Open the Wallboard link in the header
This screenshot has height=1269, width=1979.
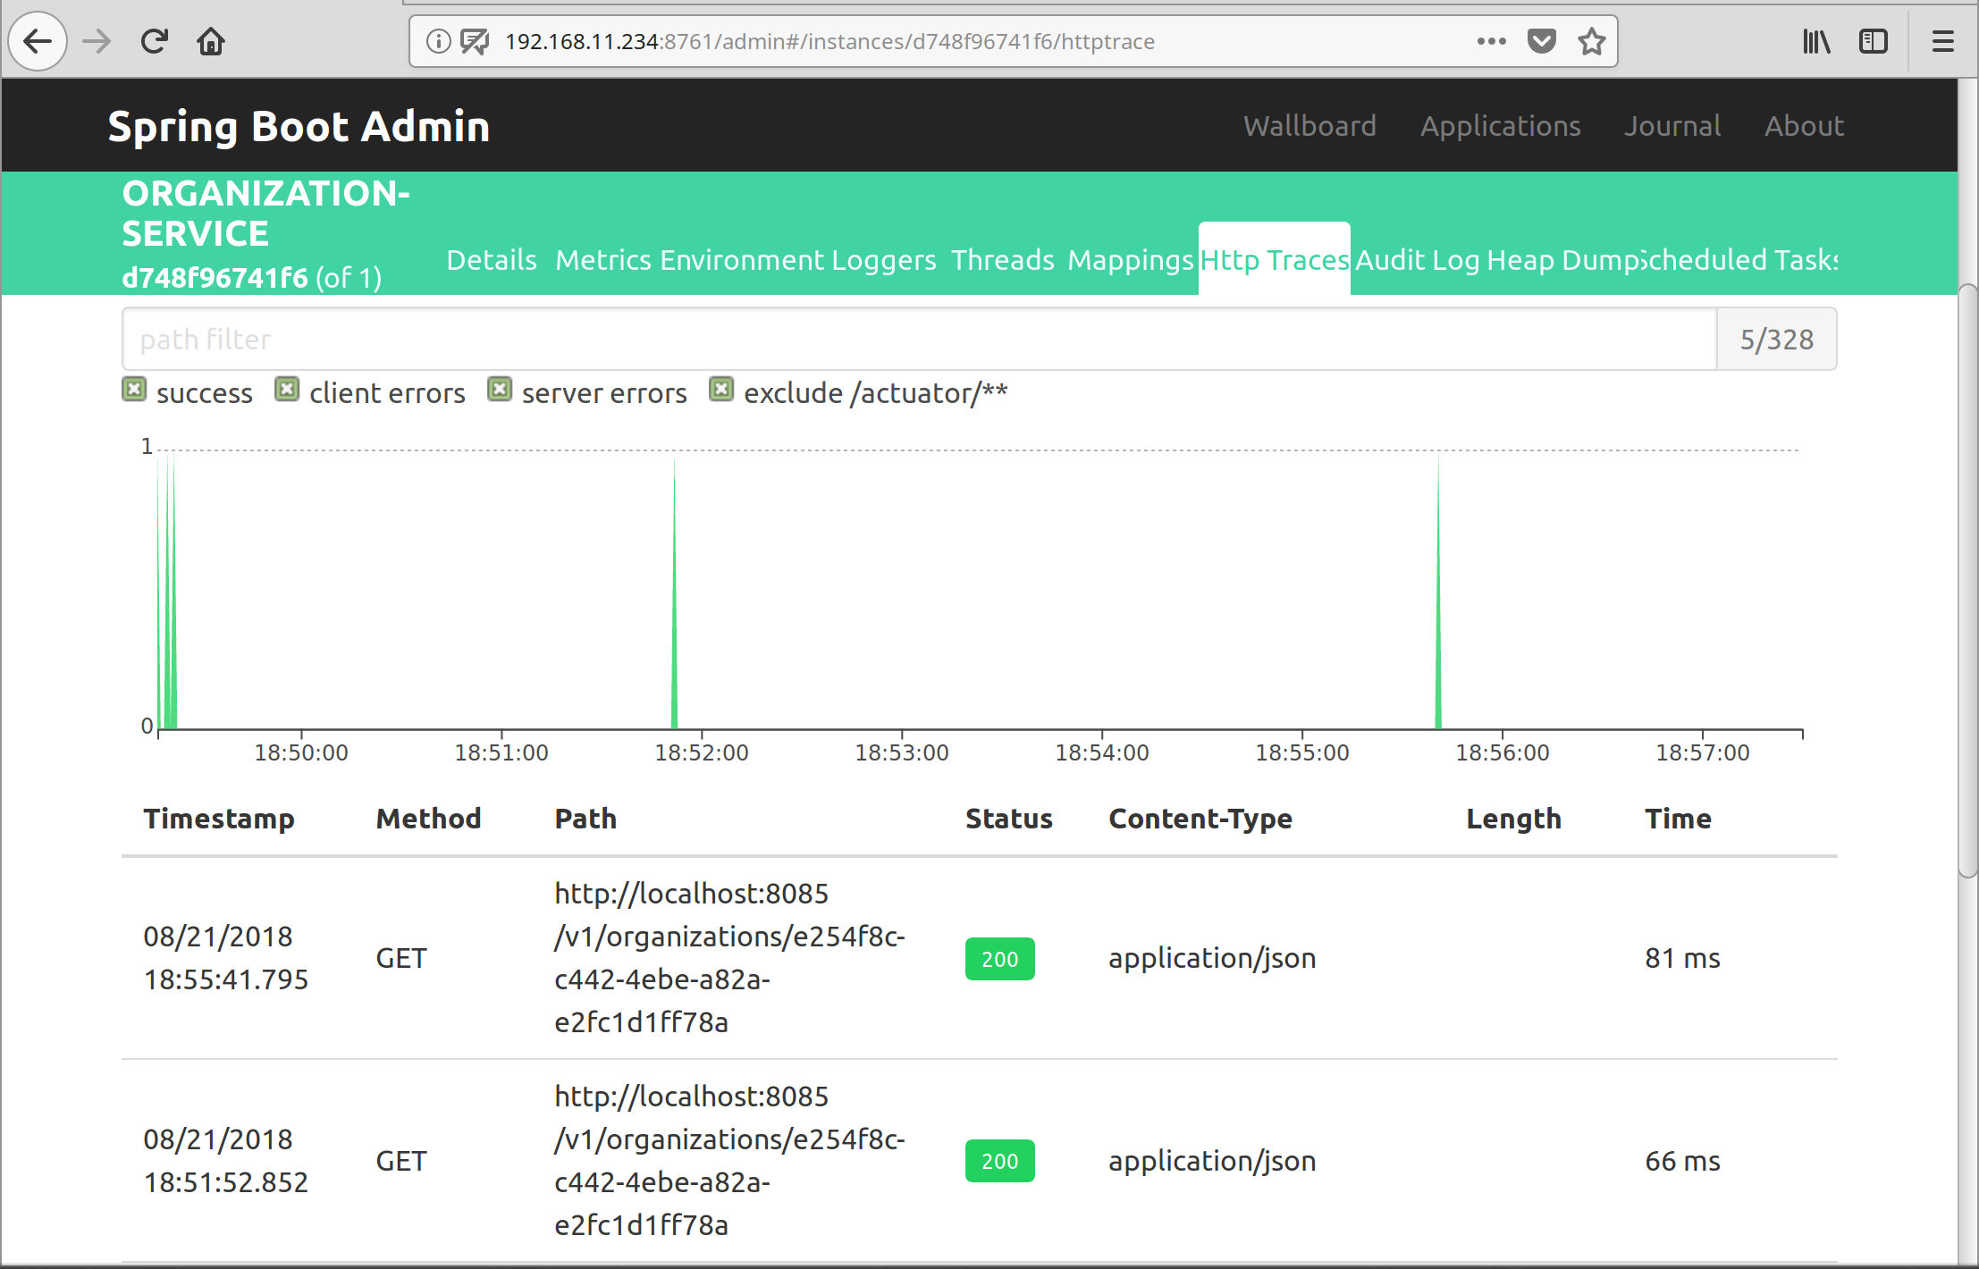point(1310,126)
